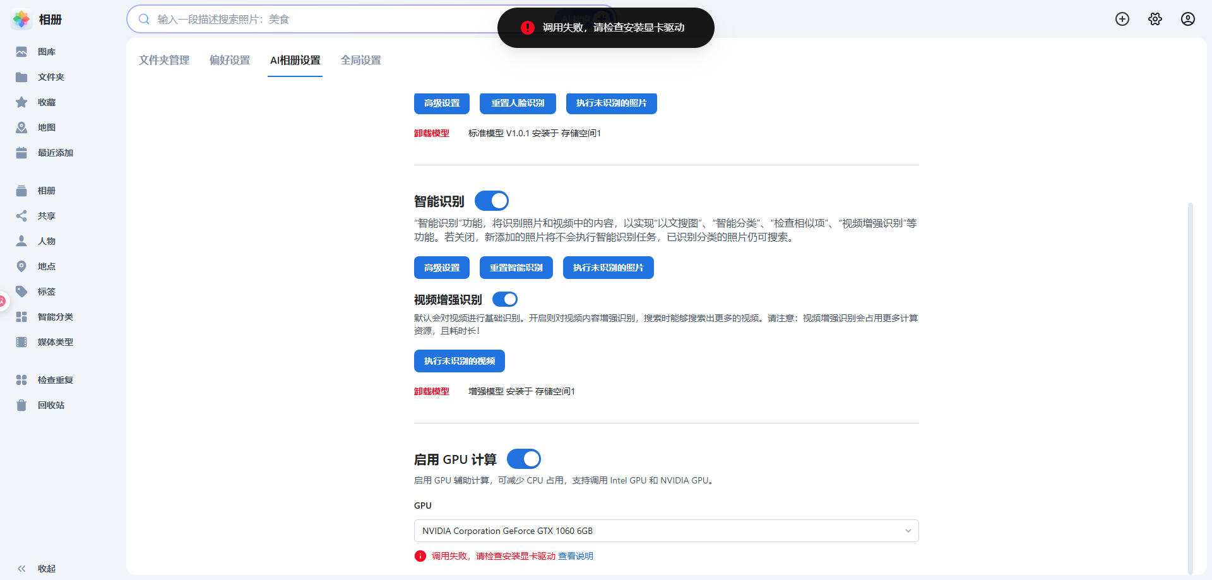Open the 地点 location pin icon
This screenshot has height=580, width=1212.
point(21,266)
